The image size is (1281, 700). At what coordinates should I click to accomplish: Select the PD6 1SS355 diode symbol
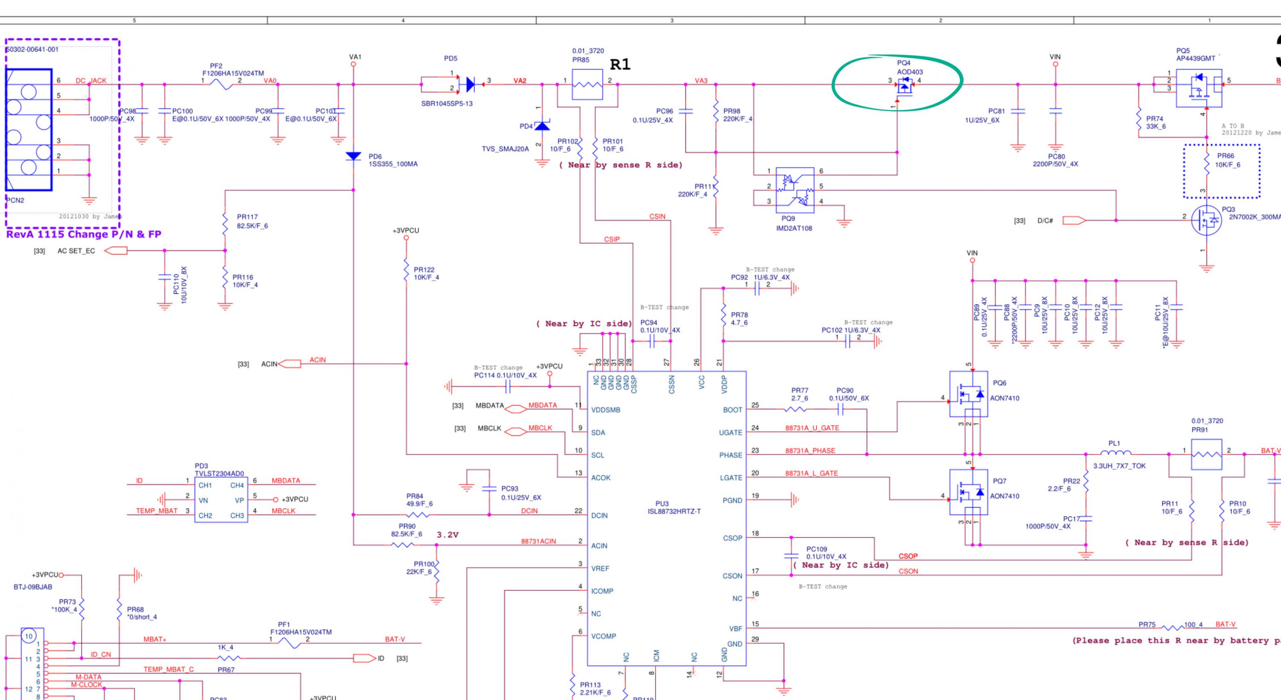[353, 157]
